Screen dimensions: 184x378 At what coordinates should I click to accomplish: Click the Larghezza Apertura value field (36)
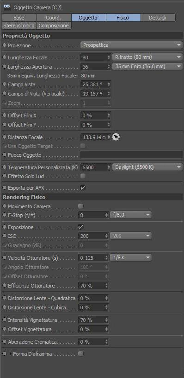pos(94,66)
